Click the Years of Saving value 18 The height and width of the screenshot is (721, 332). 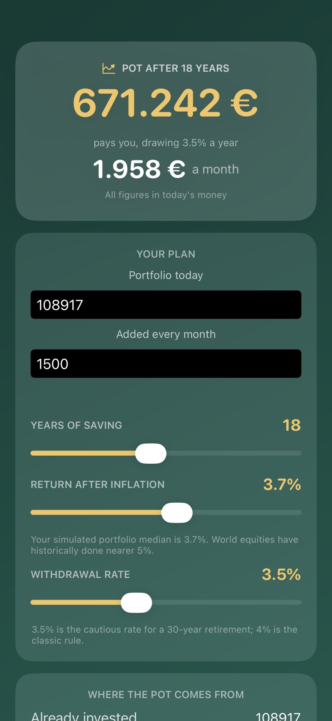pyautogui.click(x=291, y=425)
